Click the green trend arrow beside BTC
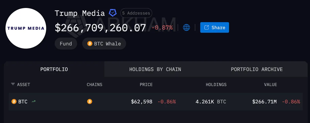Image resolution: width=310 pixels, height=123 pixels. [34, 102]
